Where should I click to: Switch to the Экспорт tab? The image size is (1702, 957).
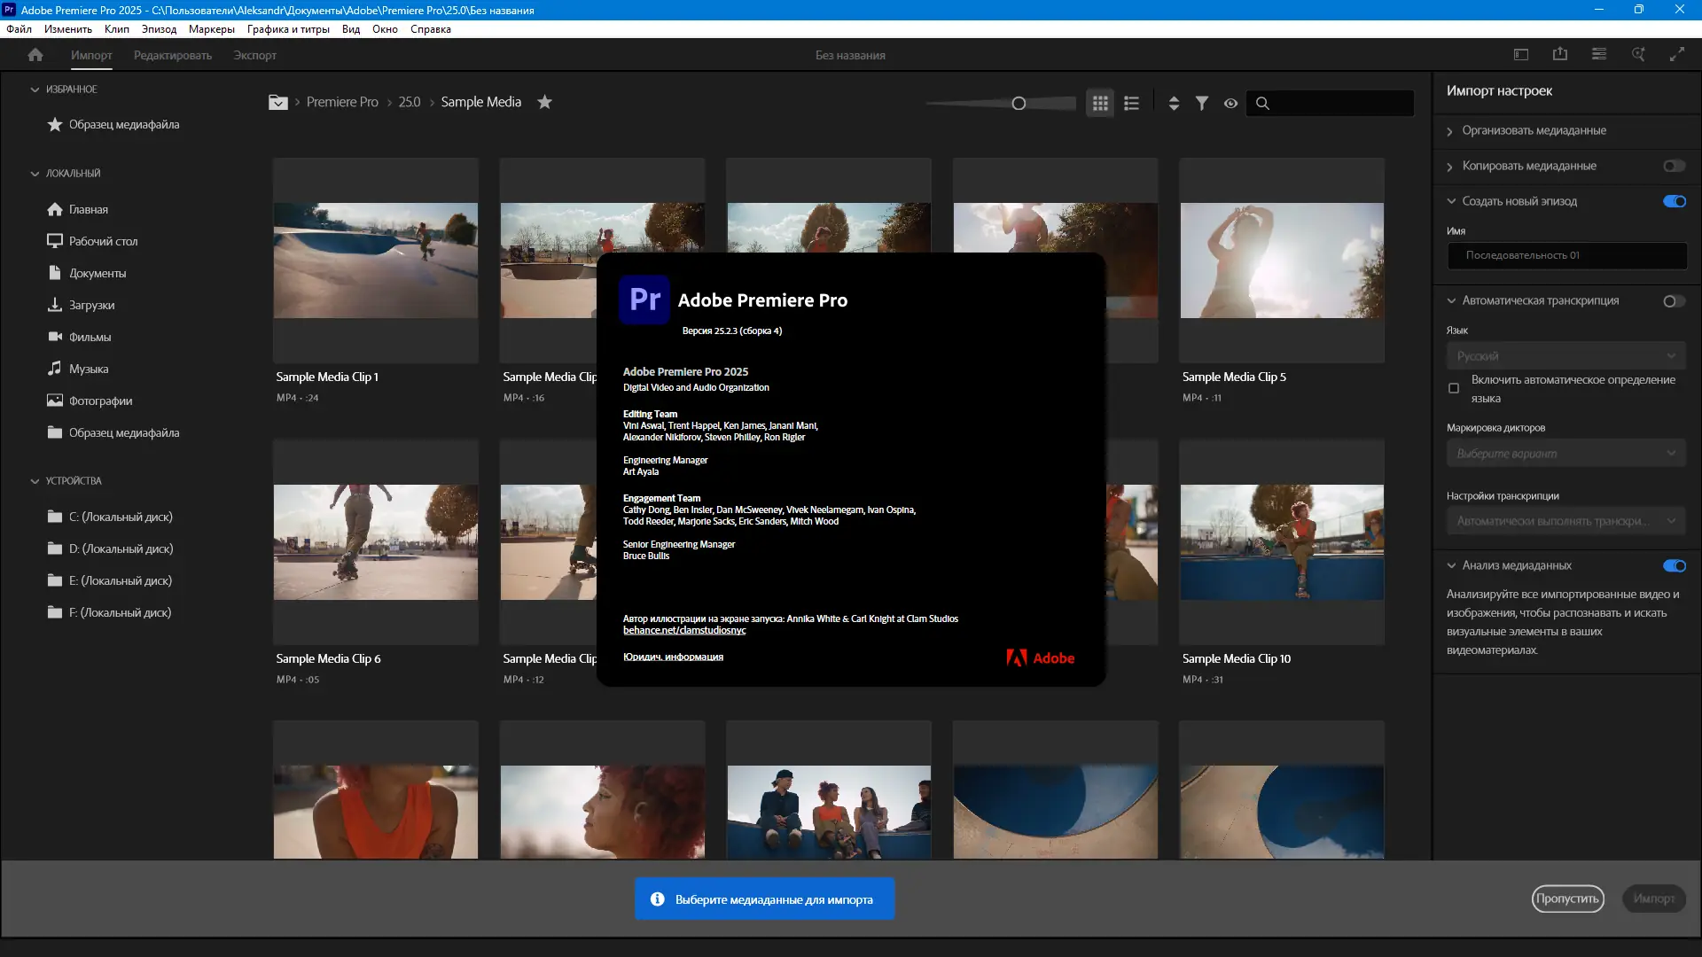click(255, 55)
